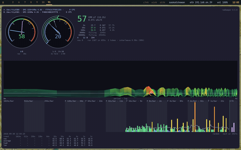Click the CPM ±7 (13.1%) label
241x150 pixels.
tap(97, 17)
